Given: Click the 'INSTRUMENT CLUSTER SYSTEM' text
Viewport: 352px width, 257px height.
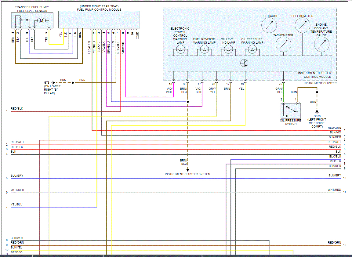Looking at the screenshot, I should pyautogui.click(x=188, y=174).
